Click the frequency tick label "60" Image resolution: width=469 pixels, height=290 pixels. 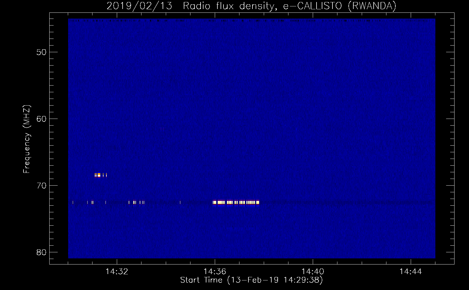click(41, 119)
